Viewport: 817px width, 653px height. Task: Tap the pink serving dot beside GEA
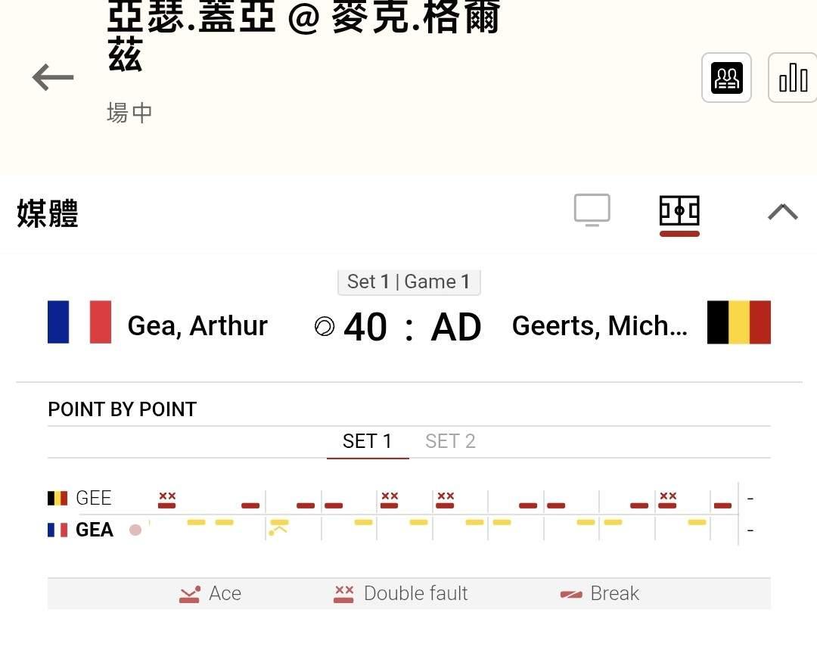135,530
